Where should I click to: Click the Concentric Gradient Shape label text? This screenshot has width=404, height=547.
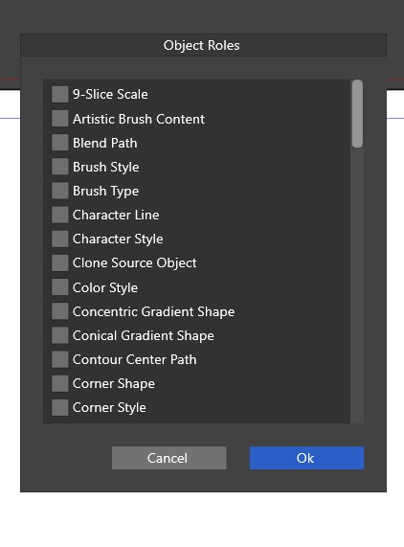[x=153, y=311]
